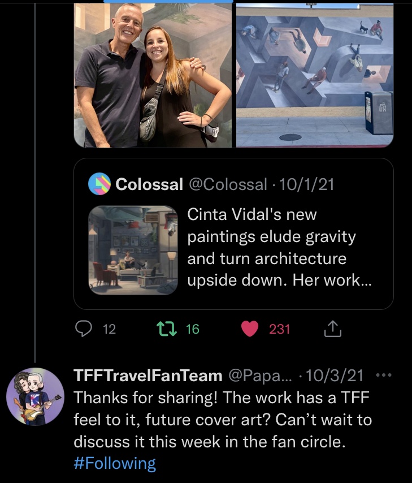The width and height of the screenshot is (412, 483).
Task: Open the photo of the man and woman
Action: click(x=153, y=75)
